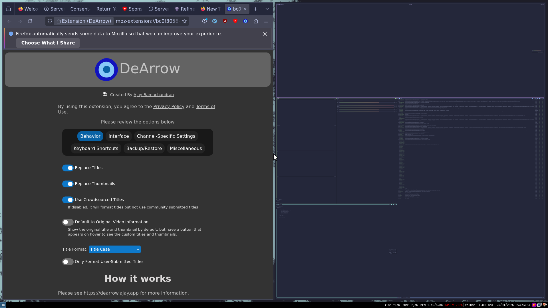This screenshot has width=548, height=308.
Task: Click Choose What I Share button
Action: click(x=48, y=43)
